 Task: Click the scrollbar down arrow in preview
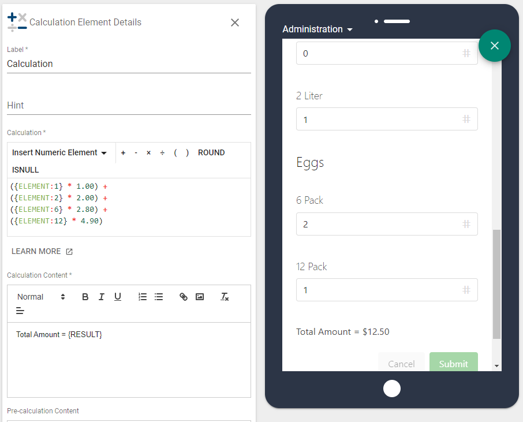496,366
